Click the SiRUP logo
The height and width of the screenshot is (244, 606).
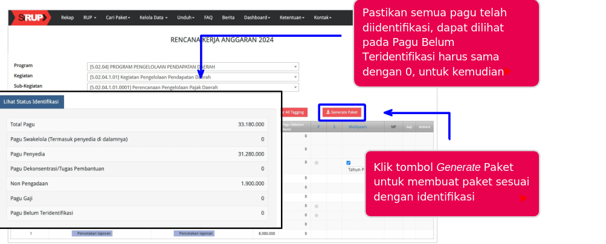point(30,18)
